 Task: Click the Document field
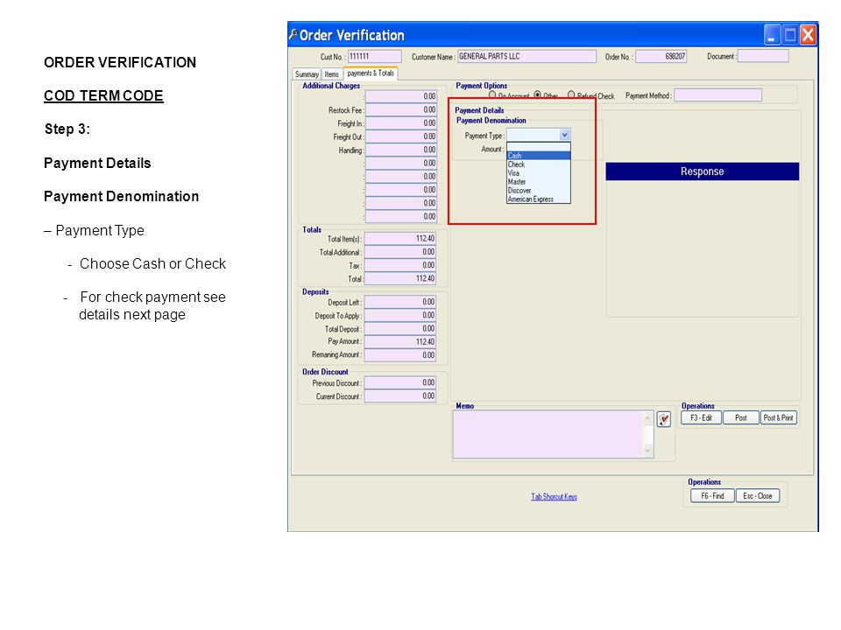763,56
